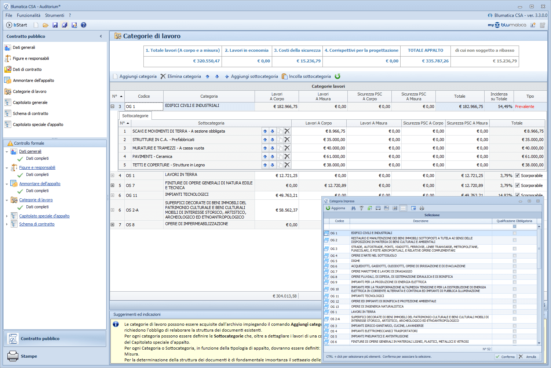Uncheck Scorporabile for the OS 7 row
Screen dimensions: 551x368
[x=517, y=185]
